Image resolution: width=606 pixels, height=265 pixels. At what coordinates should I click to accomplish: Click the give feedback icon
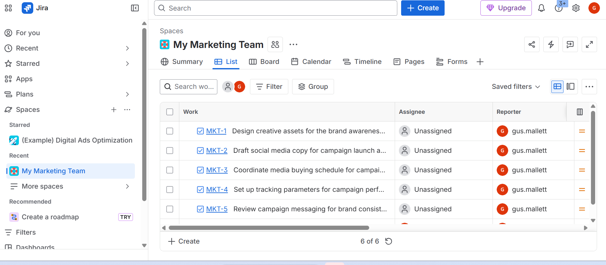570,44
